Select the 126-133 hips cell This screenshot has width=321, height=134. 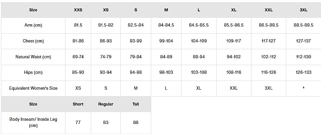303,72
